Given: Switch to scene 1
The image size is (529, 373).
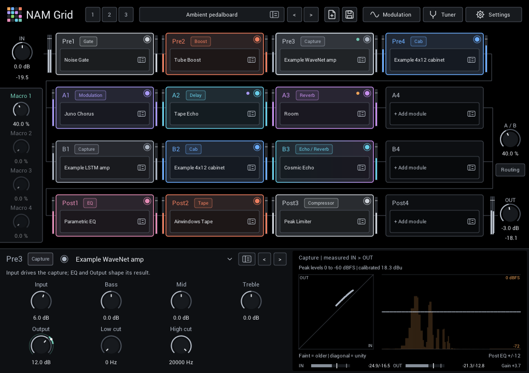Looking at the screenshot, I should [93, 15].
